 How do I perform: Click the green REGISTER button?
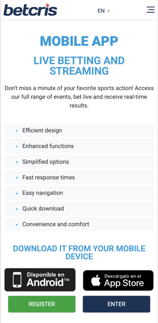(42, 304)
